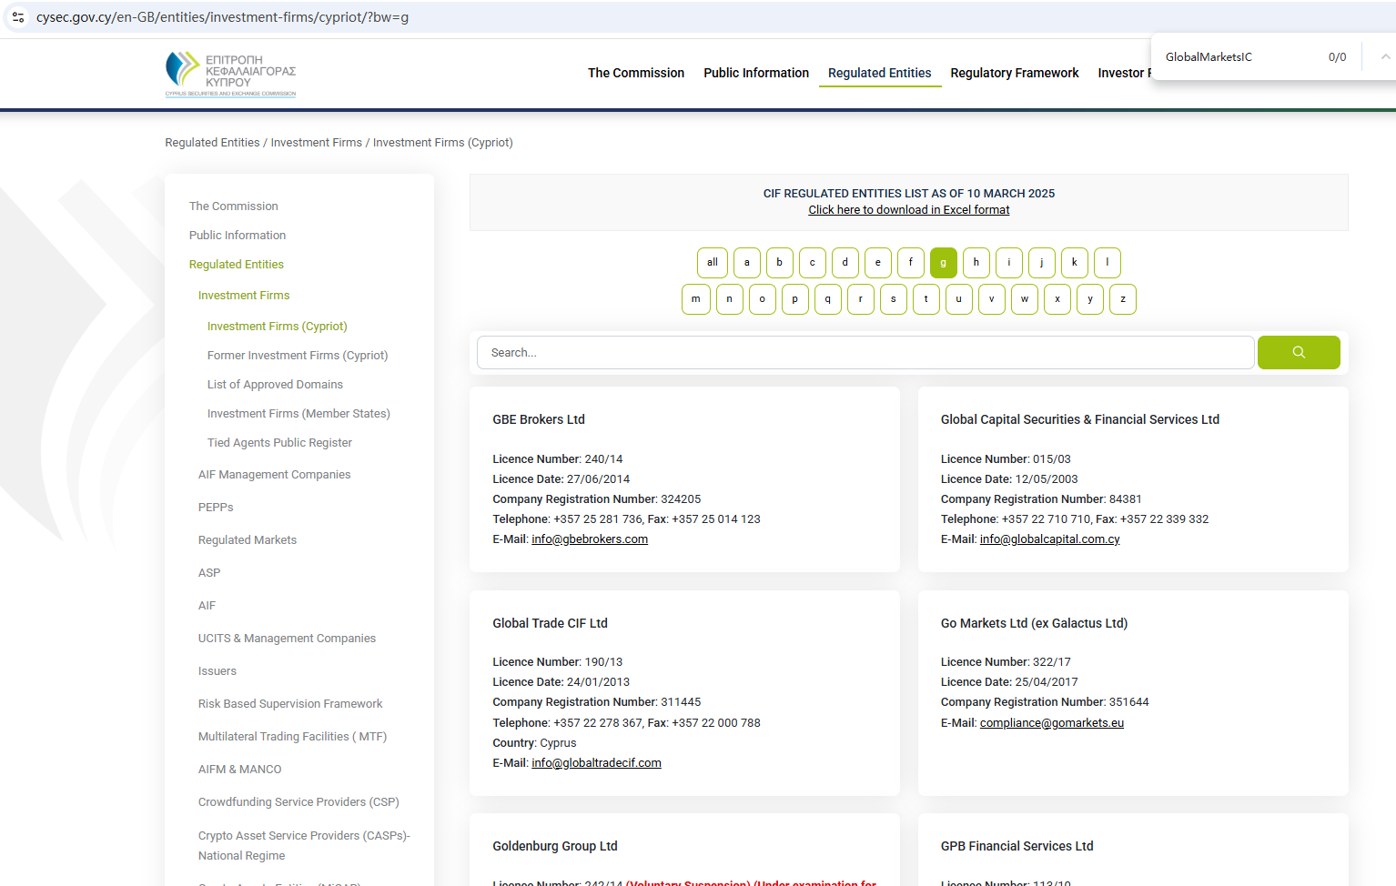This screenshot has height=886, width=1396.
Task: Click the green search magnifier button
Action: 1298,353
